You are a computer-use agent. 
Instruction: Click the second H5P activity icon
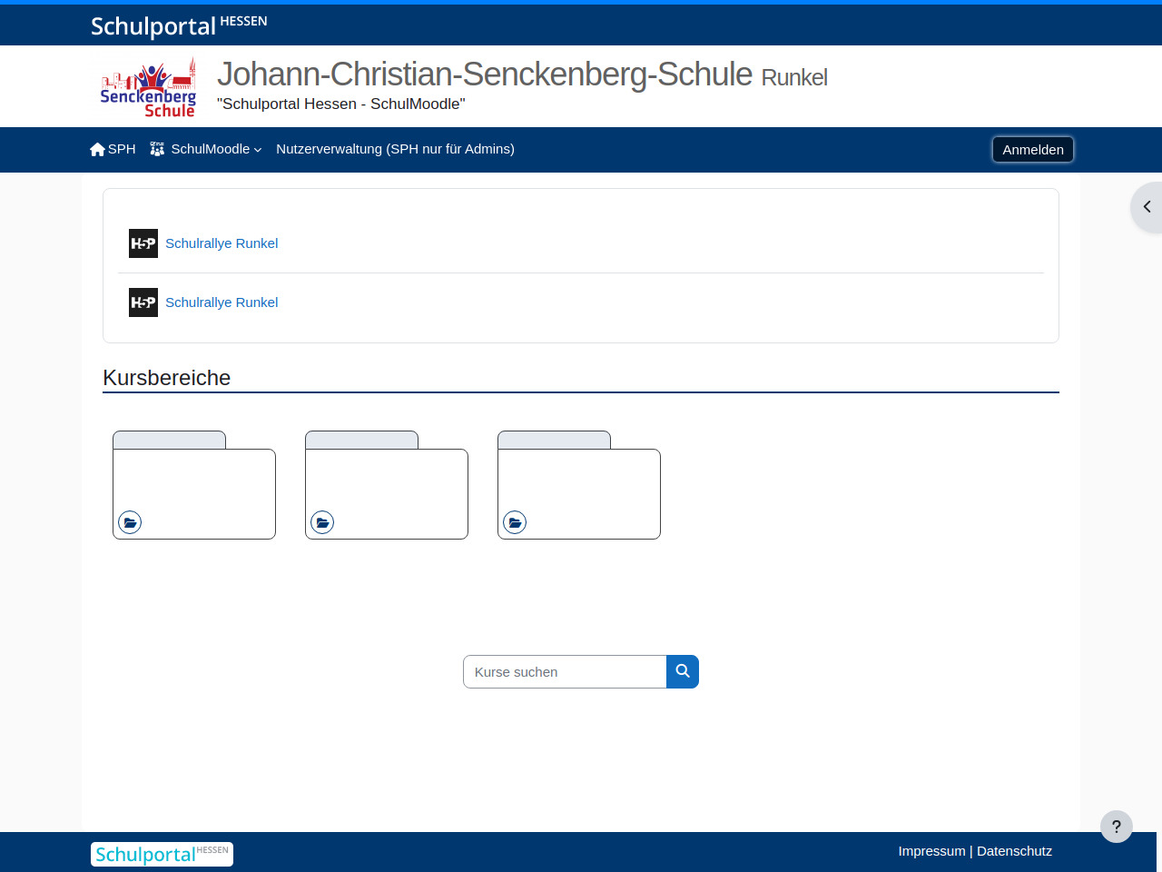[143, 302]
